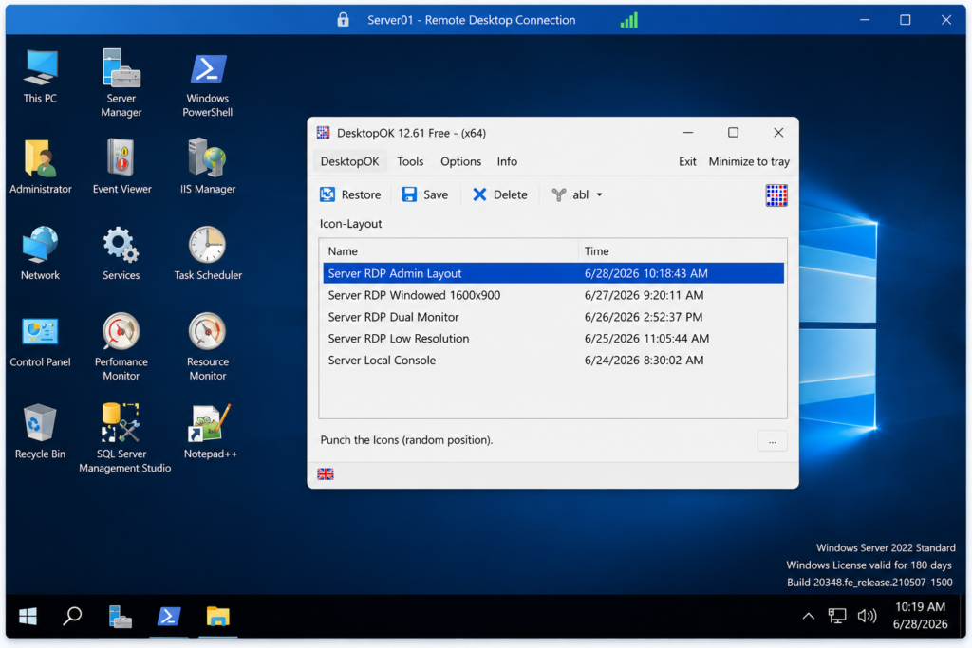972x648 pixels.
Task: Click the Remote Desktop lock icon
Action: click(x=343, y=20)
